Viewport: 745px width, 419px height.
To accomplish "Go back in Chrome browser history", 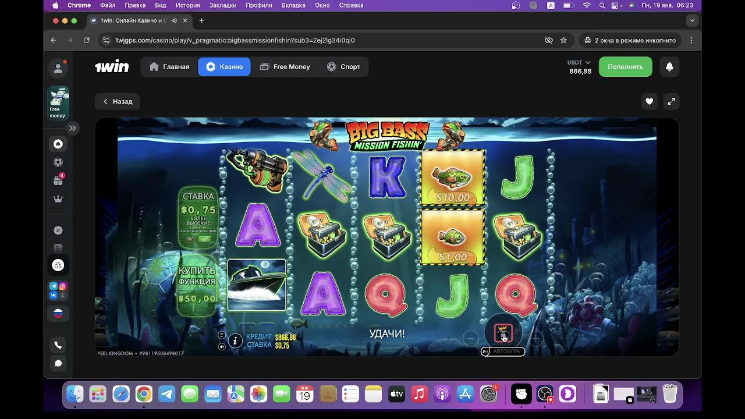I will [x=54, y=40].
